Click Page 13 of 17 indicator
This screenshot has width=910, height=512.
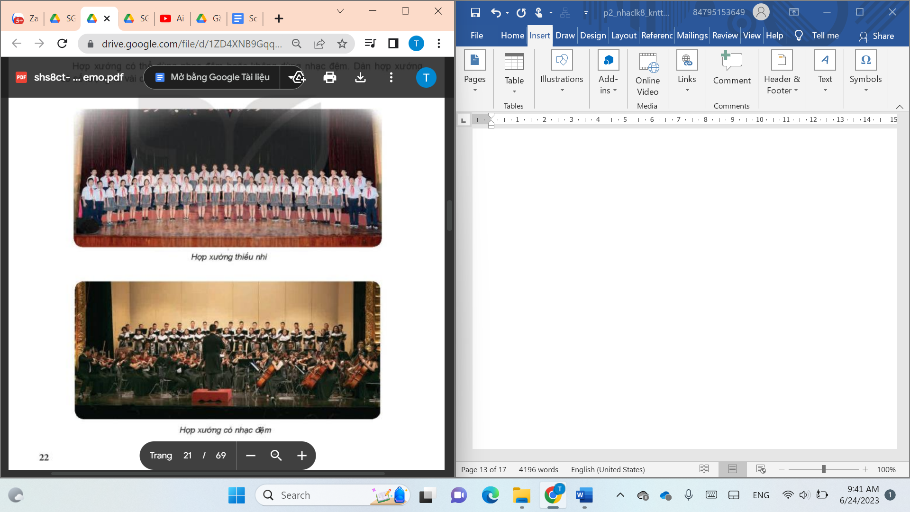tap(483, 469)
